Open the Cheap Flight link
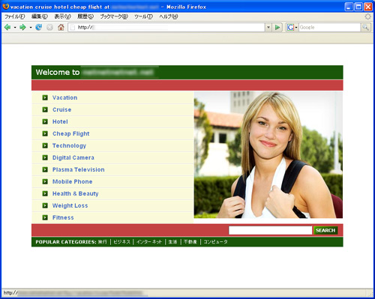 coord(71,134)
